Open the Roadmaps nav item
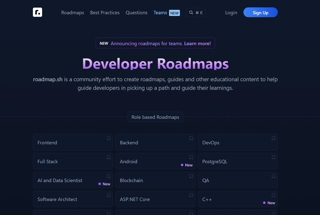The height and width of the screenshot is (215, 320). (x=72, y=13)
